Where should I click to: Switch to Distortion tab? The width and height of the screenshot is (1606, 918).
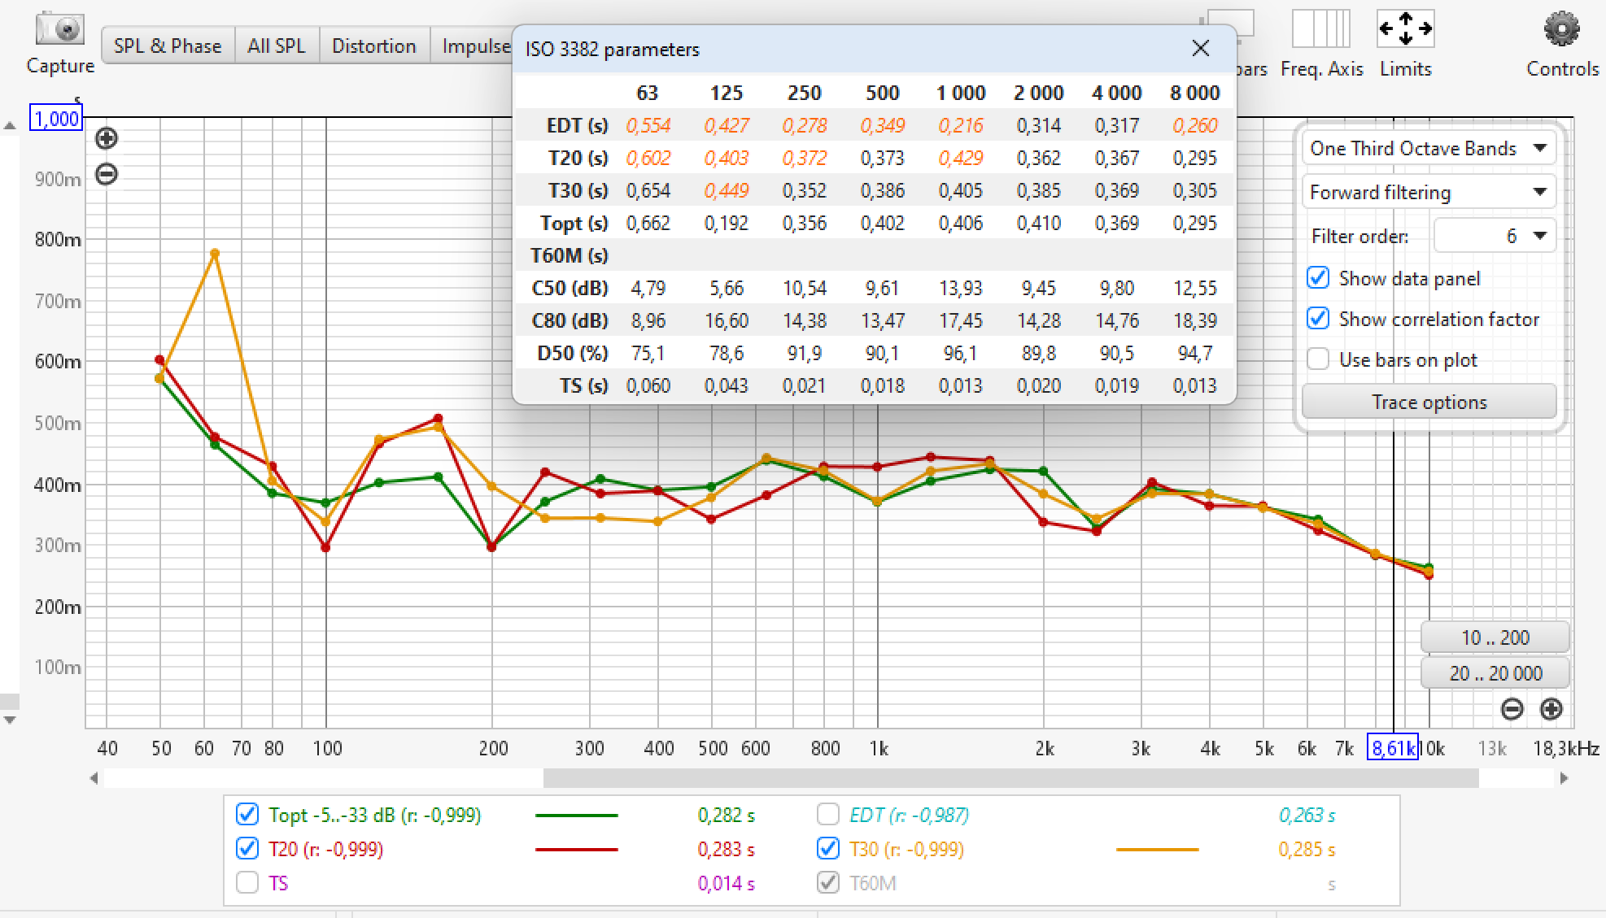[x=374, y=46]
